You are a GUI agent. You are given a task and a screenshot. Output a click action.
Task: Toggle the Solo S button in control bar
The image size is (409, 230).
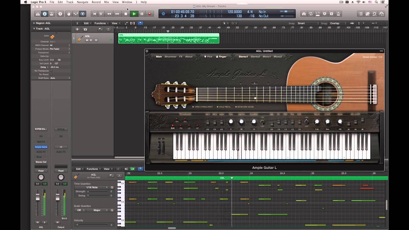click(331, 14)
